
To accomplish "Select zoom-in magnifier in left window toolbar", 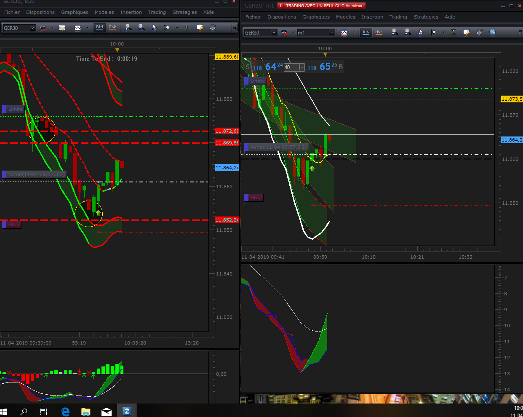I will (128, 28).
